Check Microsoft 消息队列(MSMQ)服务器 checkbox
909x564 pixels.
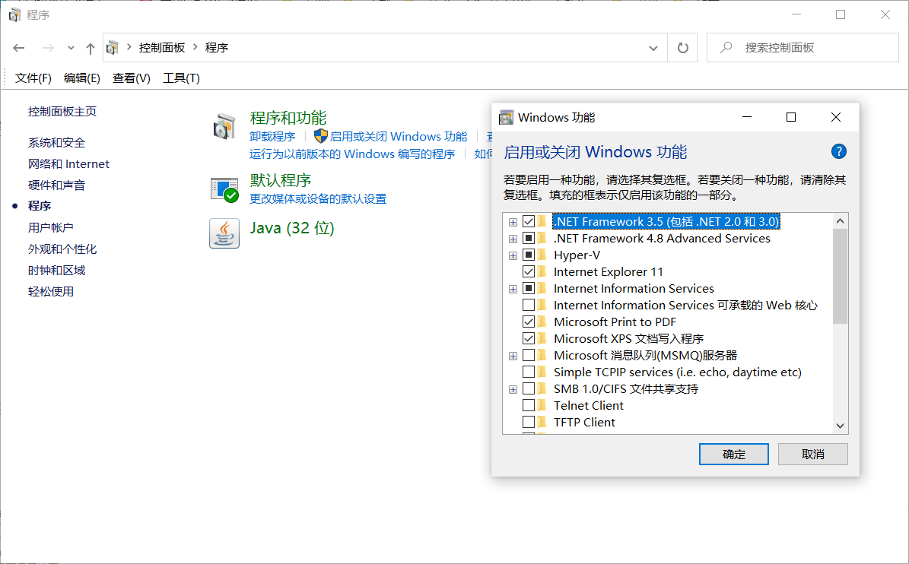tap(529, 355)
